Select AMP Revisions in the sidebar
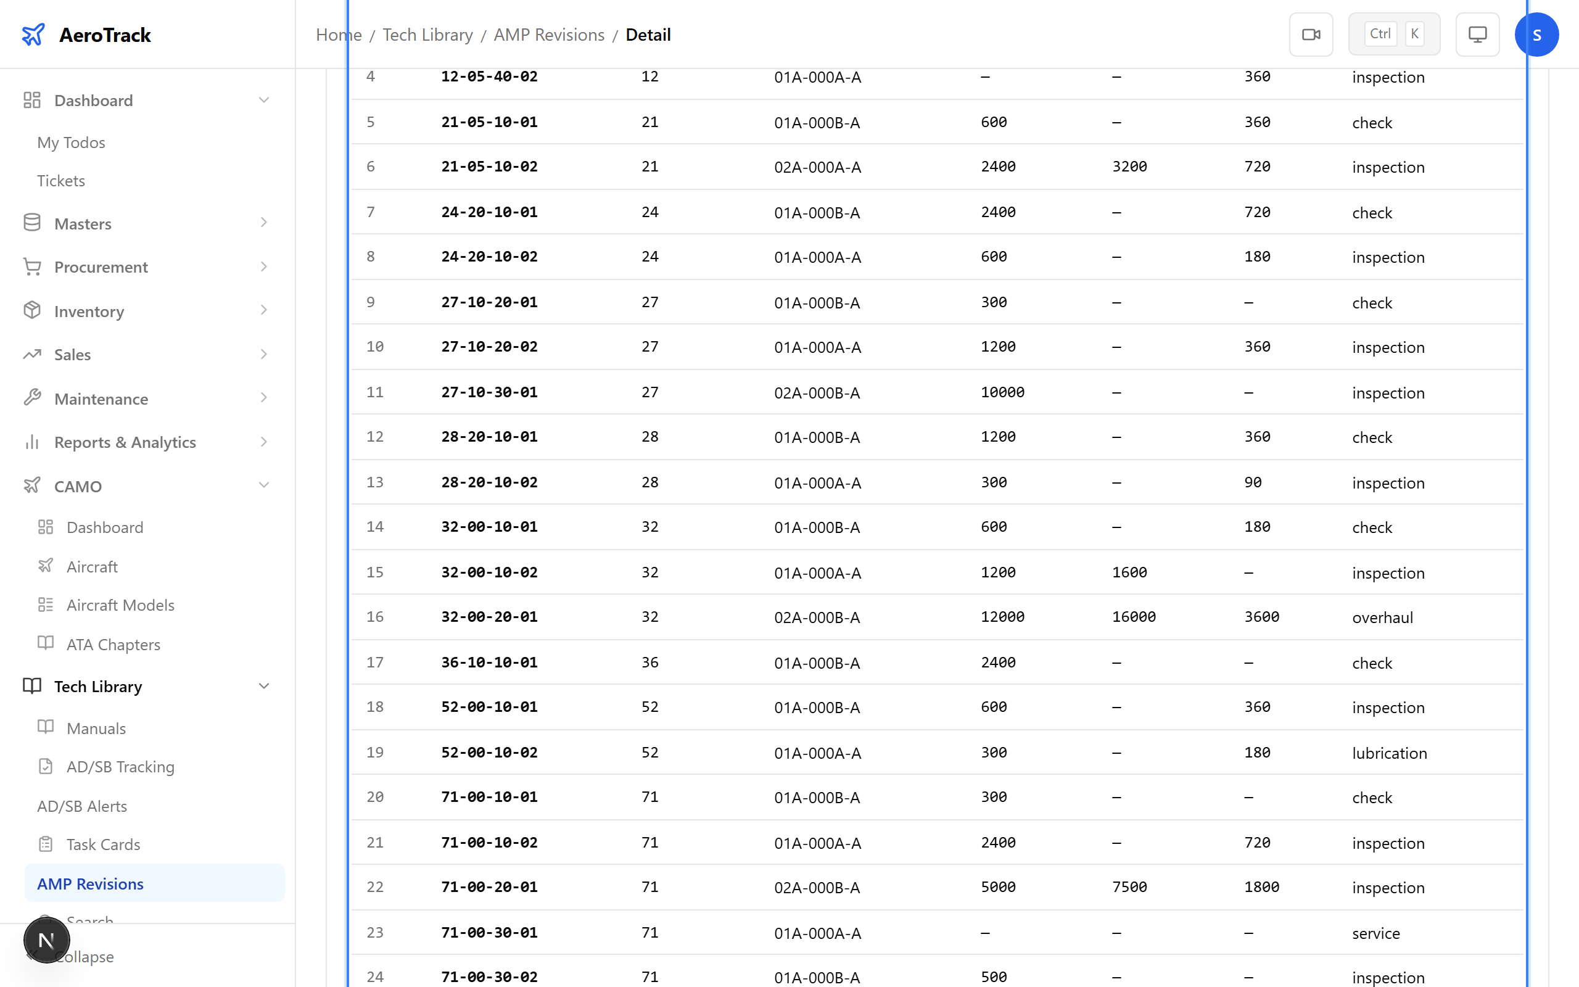 coord(90,883)
